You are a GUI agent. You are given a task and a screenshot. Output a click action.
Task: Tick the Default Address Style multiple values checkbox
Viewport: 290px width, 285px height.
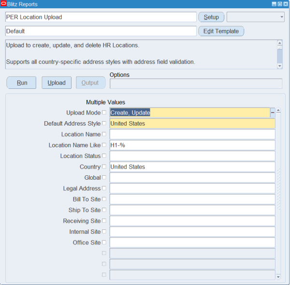coord(104,123)
